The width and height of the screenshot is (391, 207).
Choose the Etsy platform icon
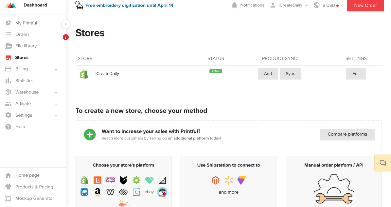coord(98,180)
